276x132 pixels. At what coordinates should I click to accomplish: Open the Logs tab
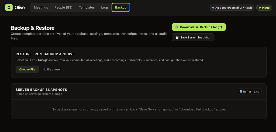pyautogui.click(x=105, y=8)
